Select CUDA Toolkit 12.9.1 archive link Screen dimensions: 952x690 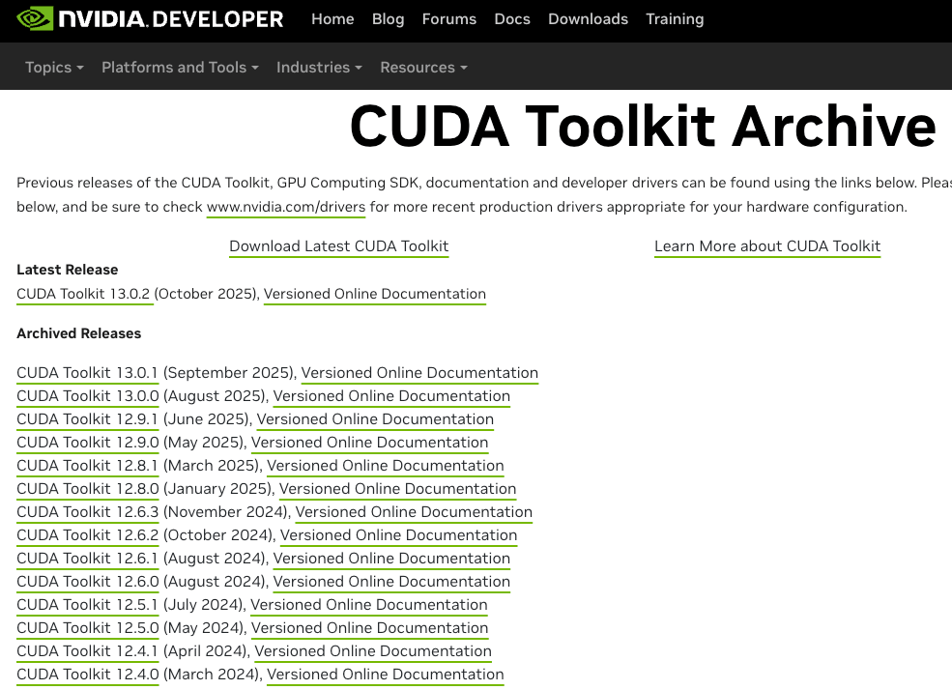[x=87, y=419]
